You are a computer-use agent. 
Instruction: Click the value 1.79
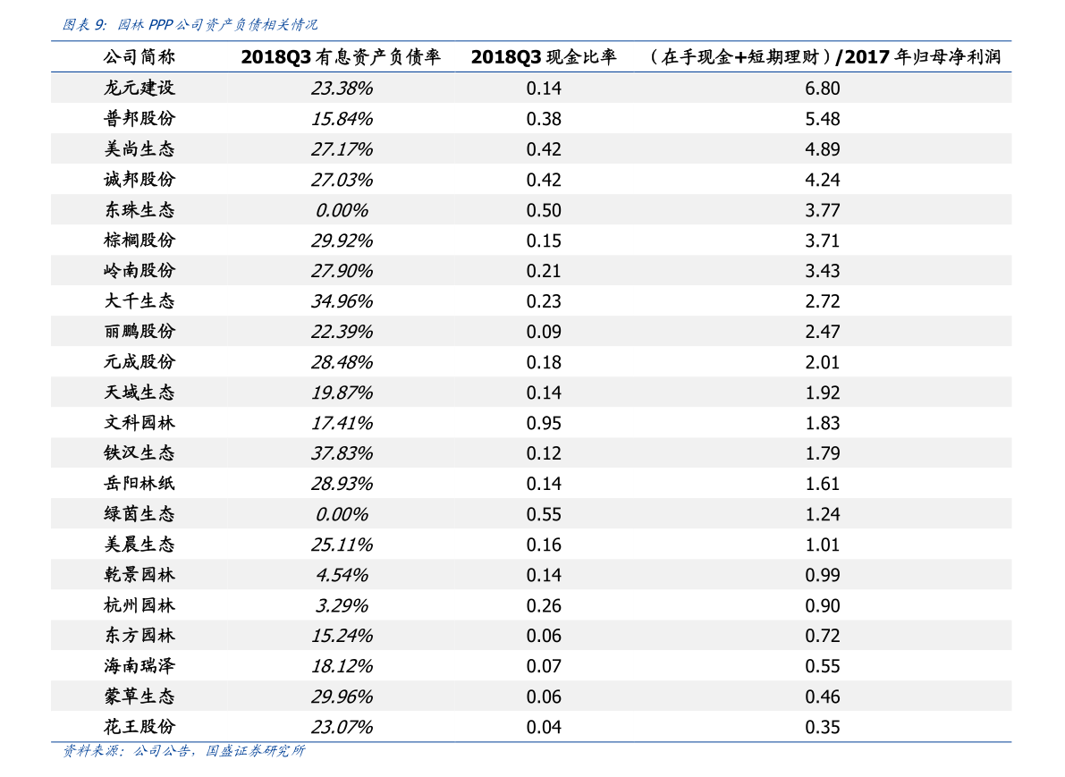823,453
